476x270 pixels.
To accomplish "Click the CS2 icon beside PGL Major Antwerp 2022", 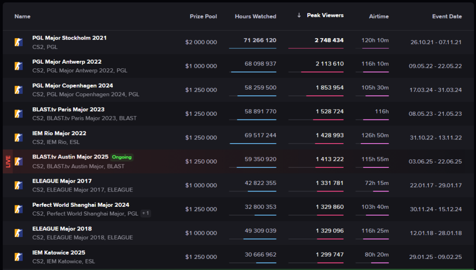I will pyautogui.click(x=19, y=66).
